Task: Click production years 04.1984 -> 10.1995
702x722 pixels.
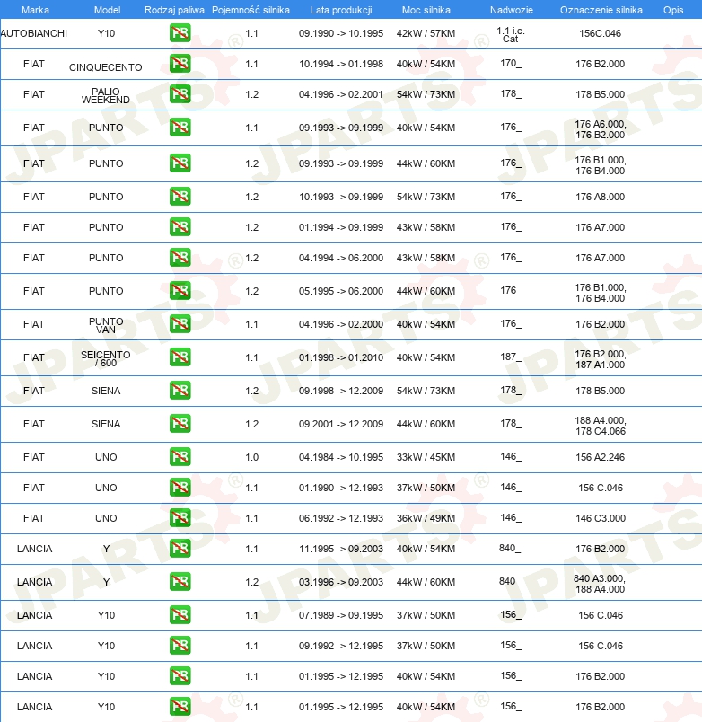Action: point(341,457)
